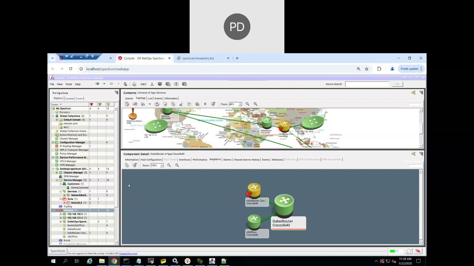Click the print icon in Spectrum toolbar
This screenshot has width=474, height=266.
tap(134, 84)
